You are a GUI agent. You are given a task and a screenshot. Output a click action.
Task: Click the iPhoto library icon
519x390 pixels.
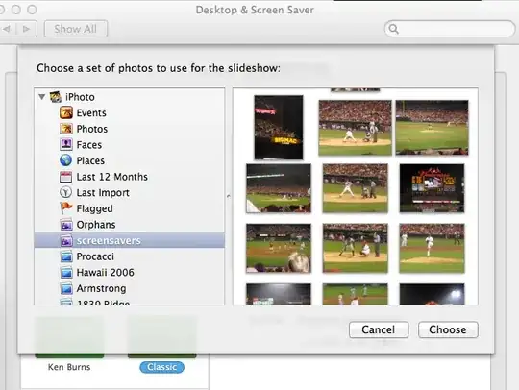coord(56,97)
